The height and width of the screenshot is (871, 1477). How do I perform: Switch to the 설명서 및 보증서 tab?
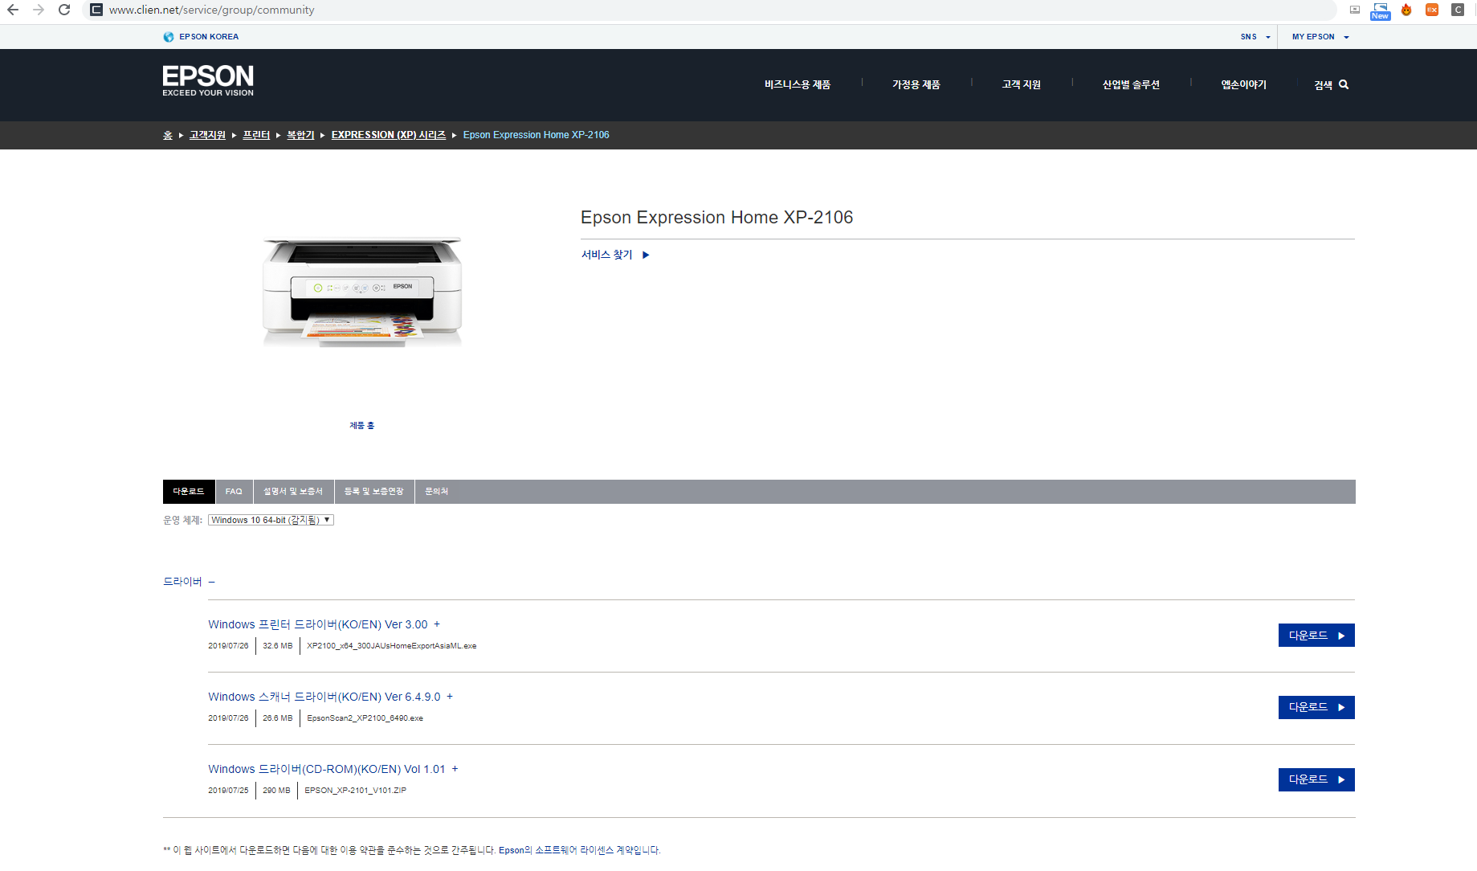(x=293, y=492)
